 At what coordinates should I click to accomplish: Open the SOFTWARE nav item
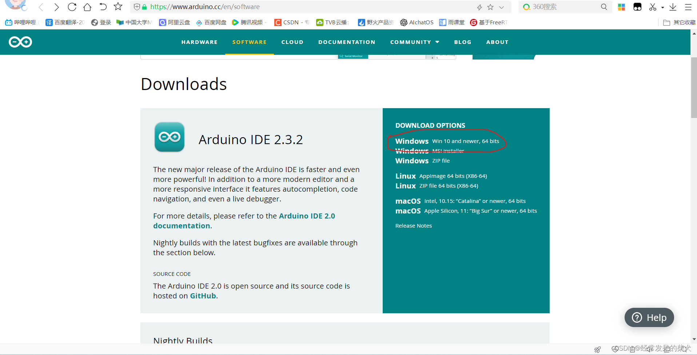coord(250,42)
